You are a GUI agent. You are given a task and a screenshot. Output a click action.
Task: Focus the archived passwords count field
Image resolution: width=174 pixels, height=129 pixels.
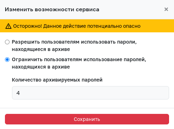[x=91, y=93]
